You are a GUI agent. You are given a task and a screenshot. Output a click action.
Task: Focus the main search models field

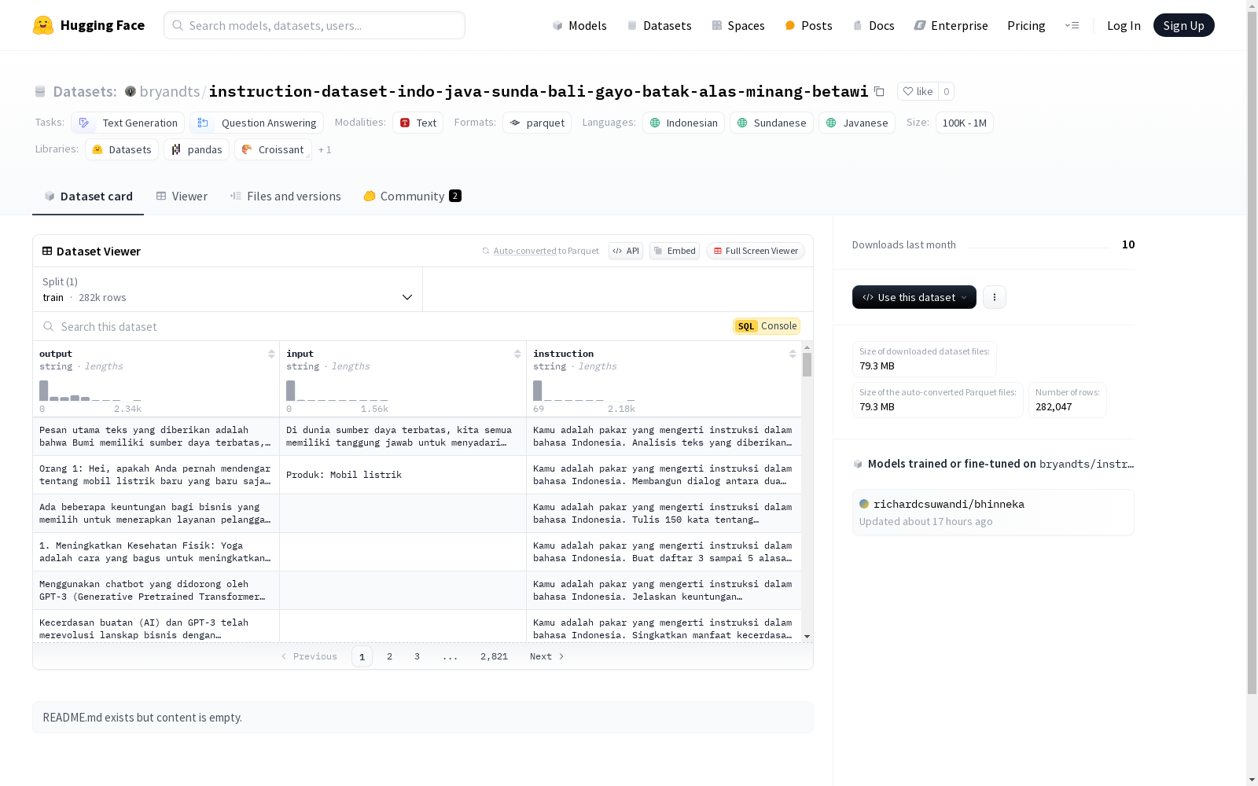(314, 25)
